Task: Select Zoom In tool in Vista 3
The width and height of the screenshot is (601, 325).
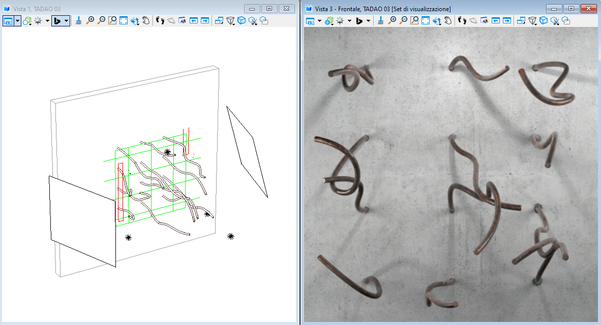Action: click(392, 21)
